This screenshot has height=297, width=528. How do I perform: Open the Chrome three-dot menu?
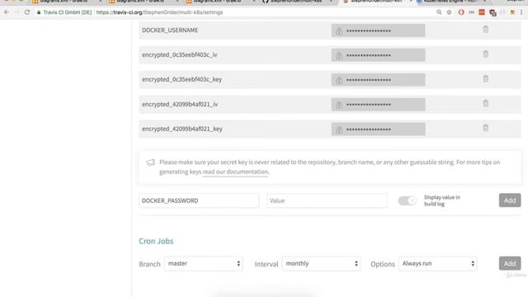pos(521,12)
